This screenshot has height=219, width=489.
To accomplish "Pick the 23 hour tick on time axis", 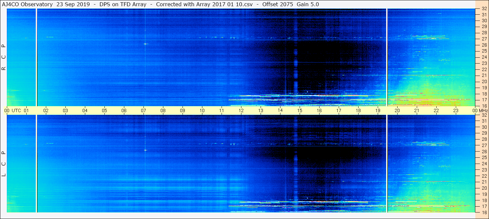I will tap(456, 111).
